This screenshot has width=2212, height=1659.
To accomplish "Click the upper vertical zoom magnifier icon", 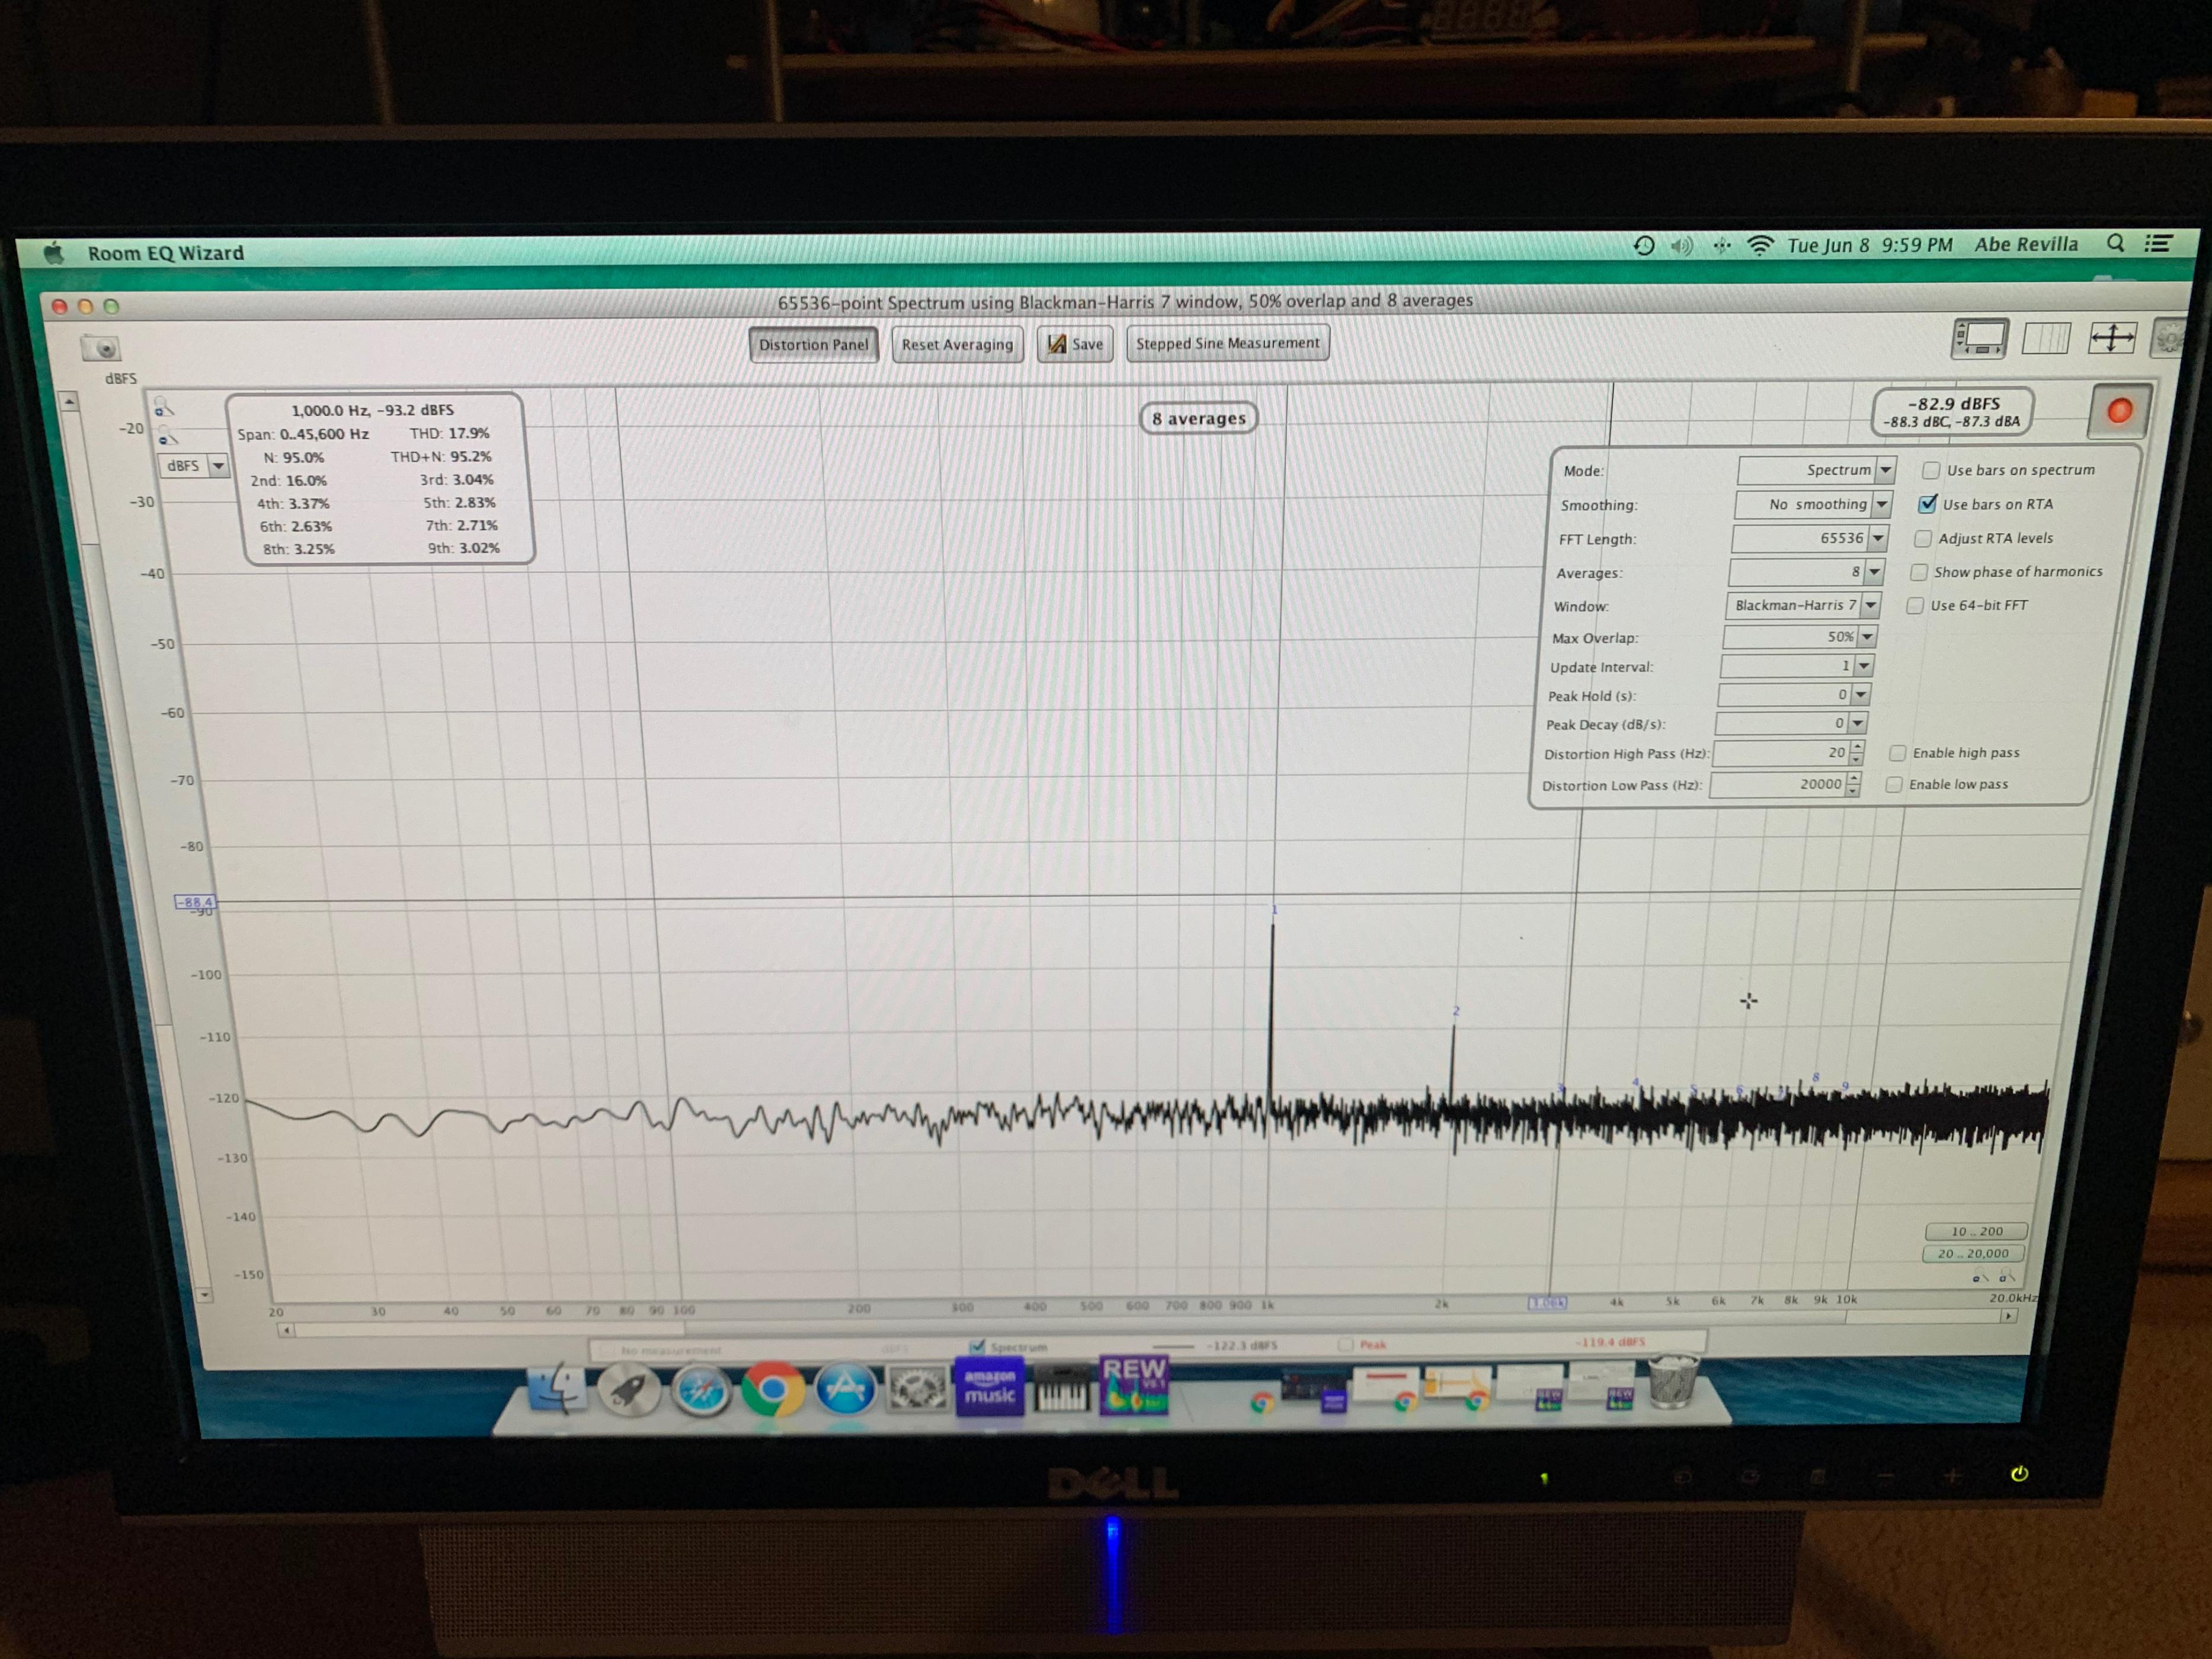I will pos(164,408).
